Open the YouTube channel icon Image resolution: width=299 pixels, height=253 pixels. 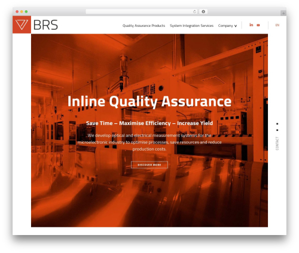pyautogui.click(x=258, y=25)
